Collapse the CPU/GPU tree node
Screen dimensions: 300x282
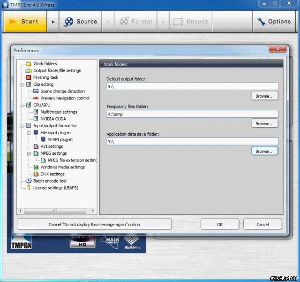tap(22, 106)
